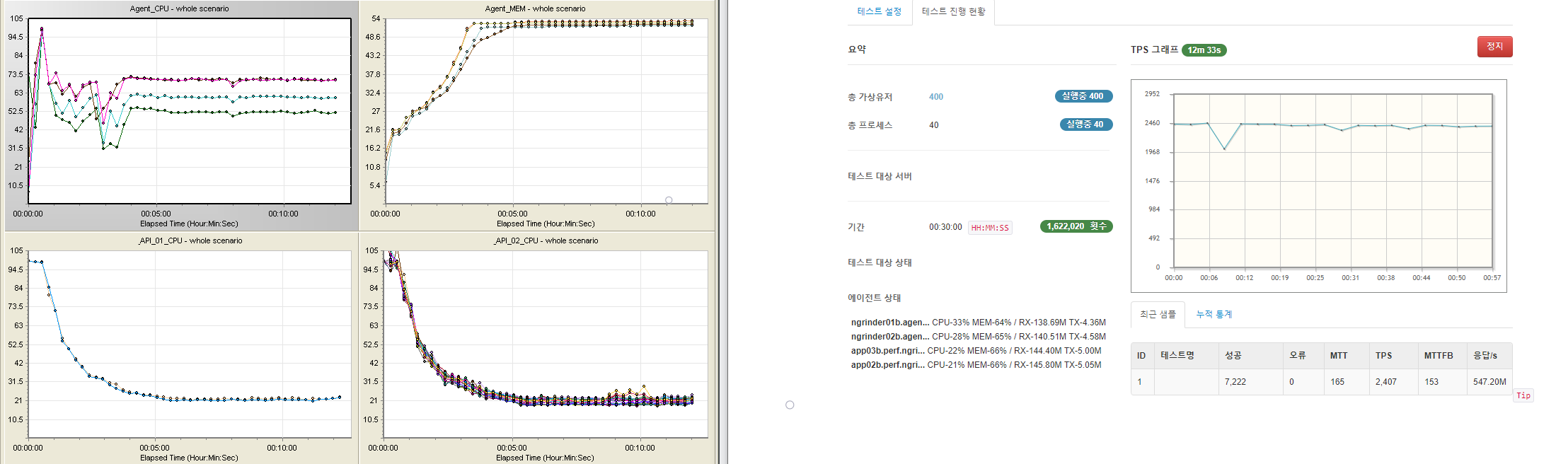Select the _API_02_CPU whole scenario chart
This screenshot has width=1556, height=464.
(545, 344)
